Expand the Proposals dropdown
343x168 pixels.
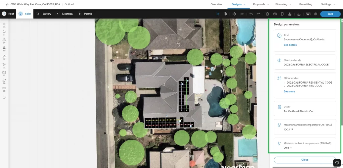(261, 4)
